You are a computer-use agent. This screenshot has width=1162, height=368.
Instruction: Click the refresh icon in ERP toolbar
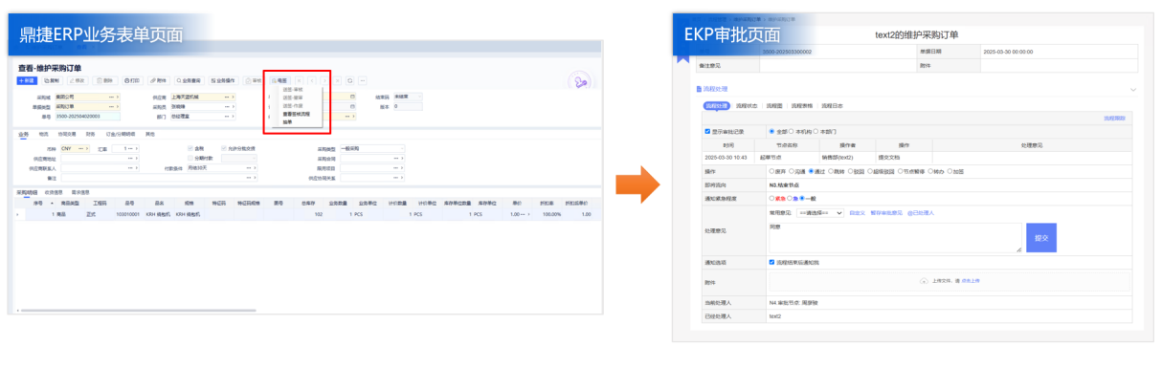349,80
